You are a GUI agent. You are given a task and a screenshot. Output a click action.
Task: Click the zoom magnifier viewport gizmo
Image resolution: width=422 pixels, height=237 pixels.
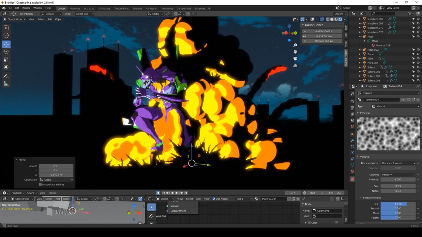click(295, 45)
